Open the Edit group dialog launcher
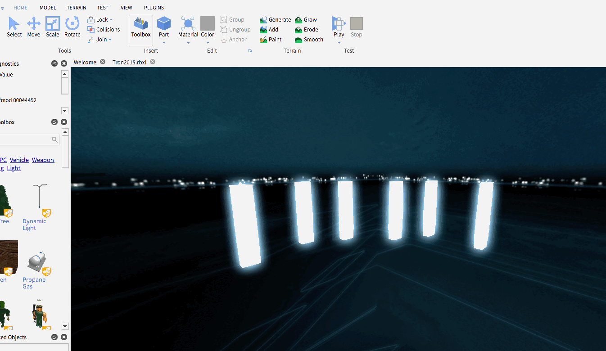The width and height of the screenshot is (606, 351). click(x=250, y=51)
